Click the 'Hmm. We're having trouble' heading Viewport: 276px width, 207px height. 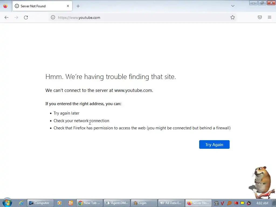(x=111, y=77)
